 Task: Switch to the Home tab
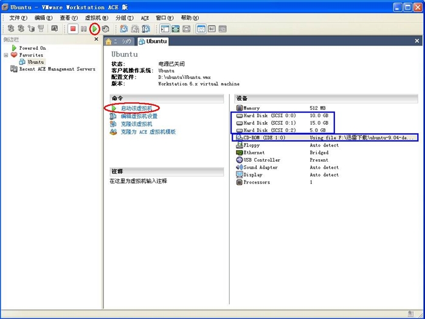point(120,41)
